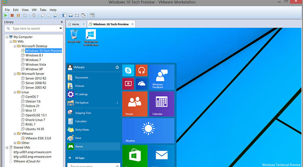Open the Tabs menu
The height and width of the screenshot is (167, 303).
[43, 10]
